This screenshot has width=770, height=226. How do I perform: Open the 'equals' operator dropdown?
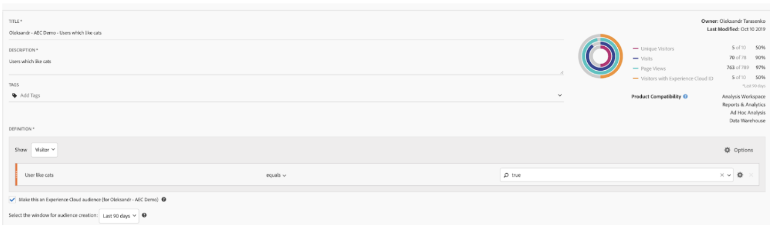(x=276, y=175)
